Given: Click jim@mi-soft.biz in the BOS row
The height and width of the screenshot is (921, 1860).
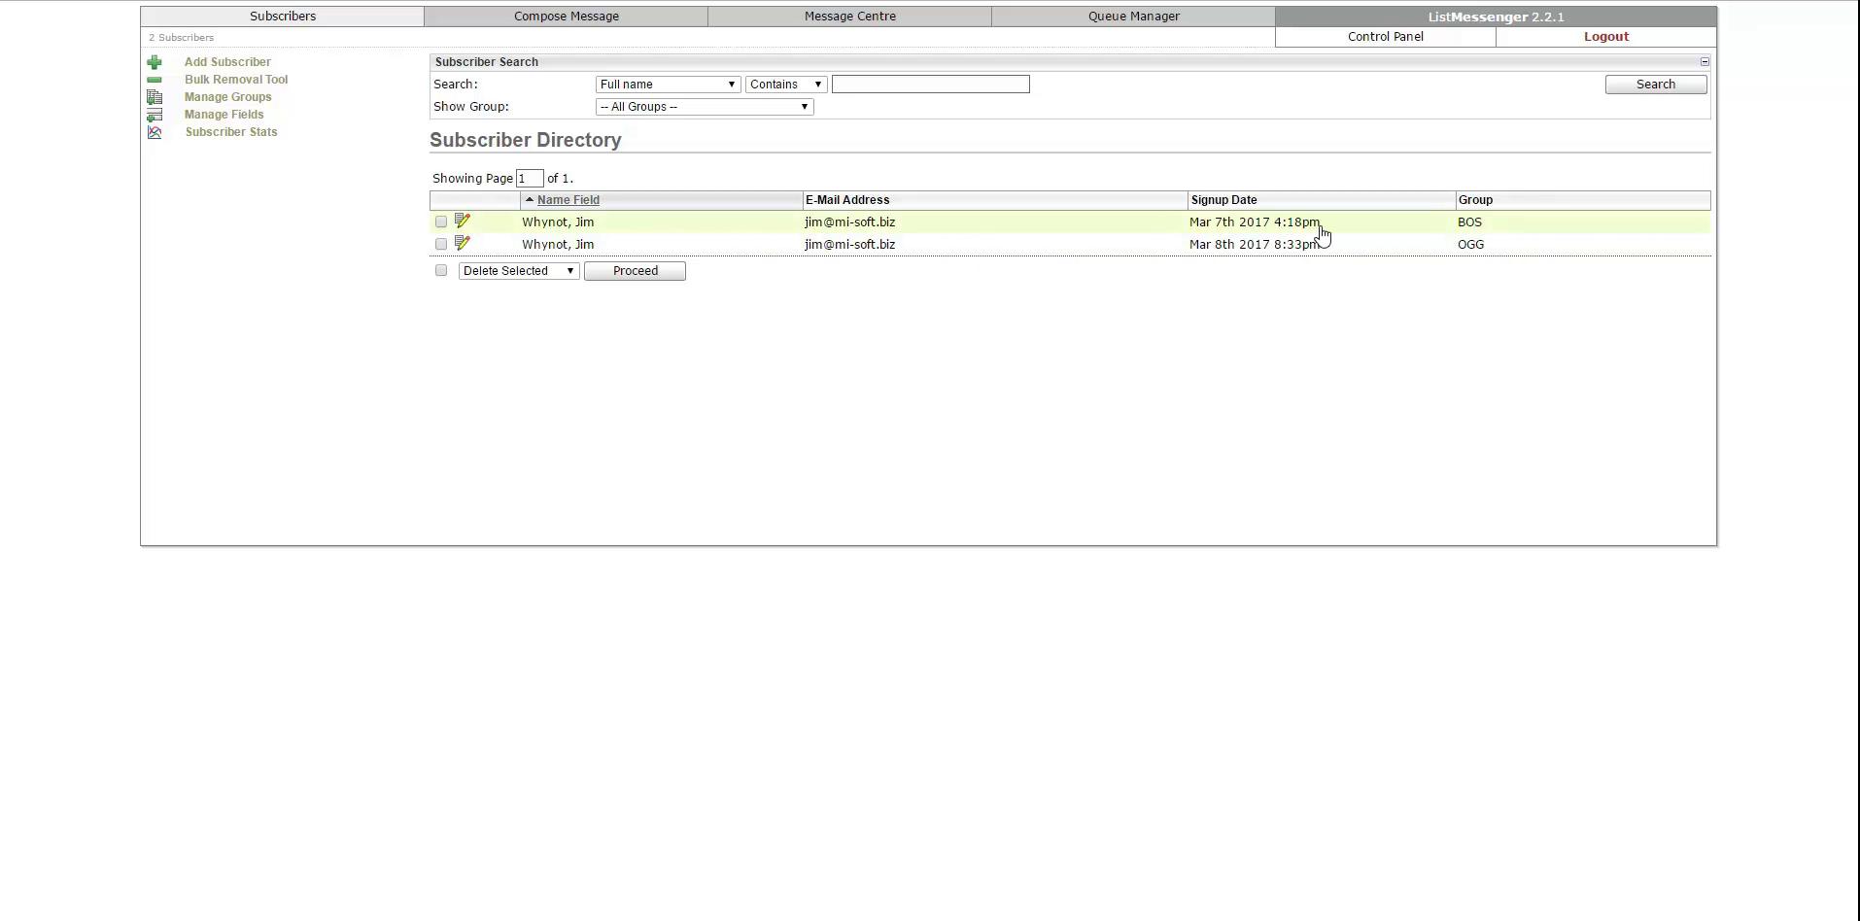Looking at the screenshot, I should pos(850,222).
